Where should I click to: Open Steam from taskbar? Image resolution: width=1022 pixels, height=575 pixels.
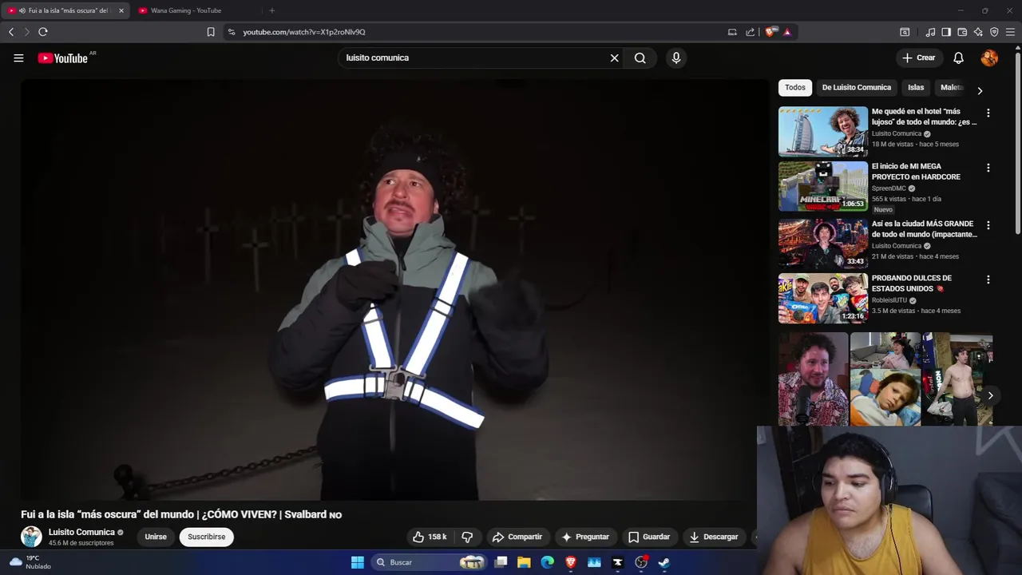(664, 562)
